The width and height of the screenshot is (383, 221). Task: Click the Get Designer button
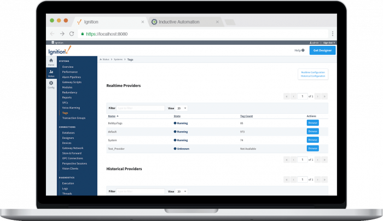click(x=322, y=50)
